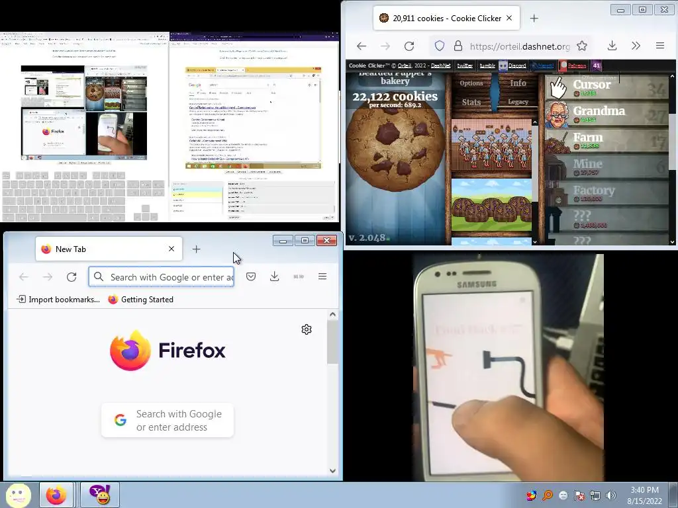Open Cookie Clicker Legacy menu
This screenshot has width=678, height=508.
518,102
